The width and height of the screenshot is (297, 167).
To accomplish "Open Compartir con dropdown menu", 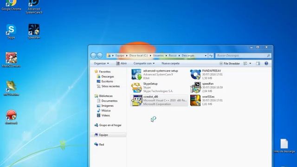I will [144, 64].
